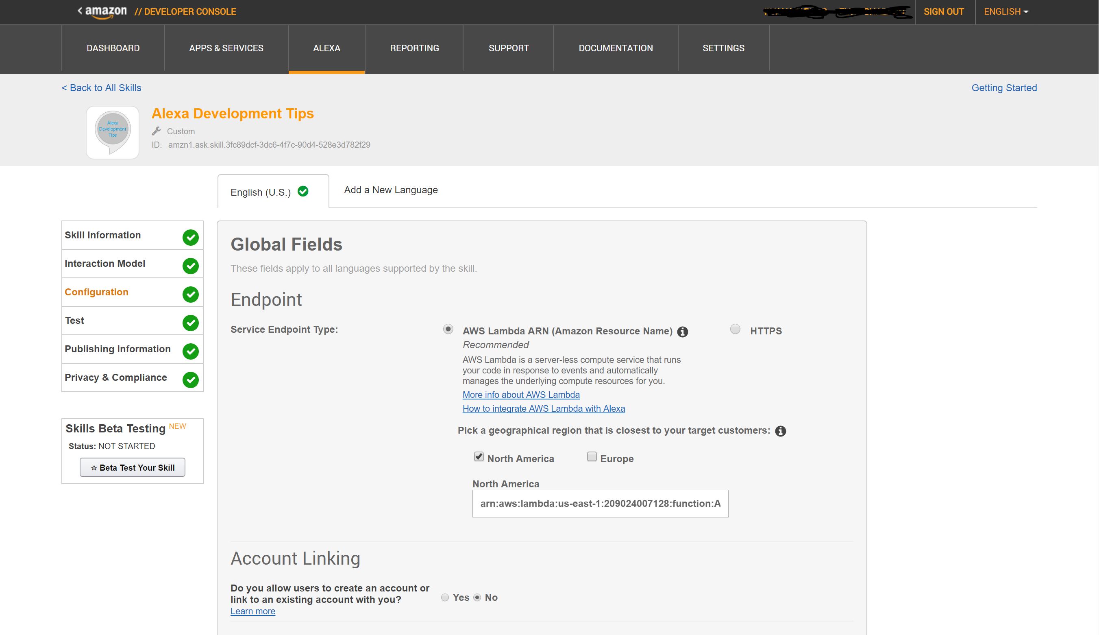
Task: Click wrench icon next to Custom
Action: point(157,131)
